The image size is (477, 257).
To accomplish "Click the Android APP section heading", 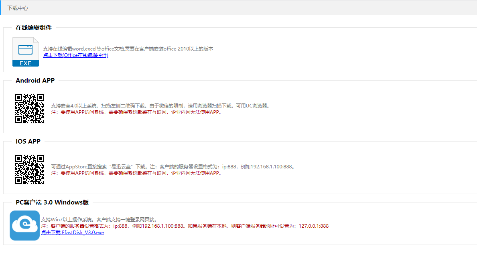I will tap(35, 81).
